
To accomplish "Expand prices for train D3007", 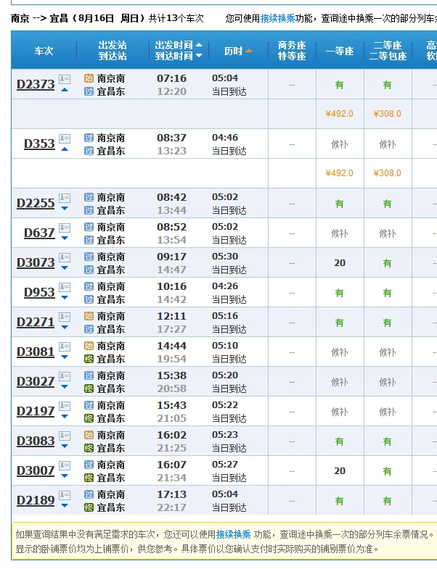I will (x=65, y=476).
